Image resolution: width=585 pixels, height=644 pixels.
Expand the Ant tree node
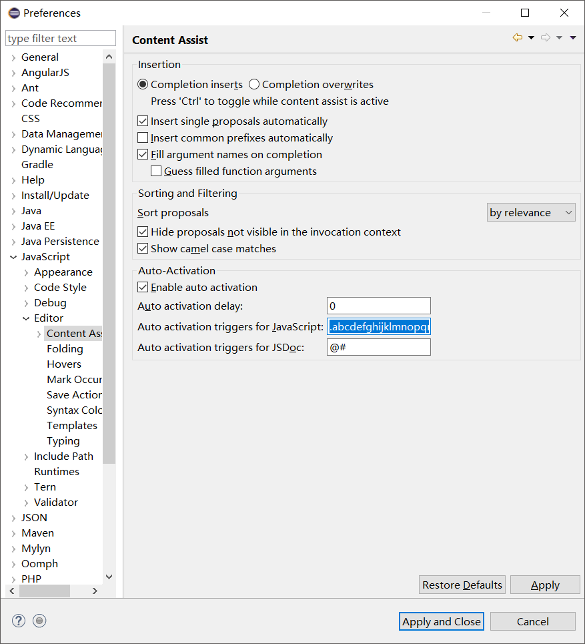pyautogui.click(x=13, y=88)
